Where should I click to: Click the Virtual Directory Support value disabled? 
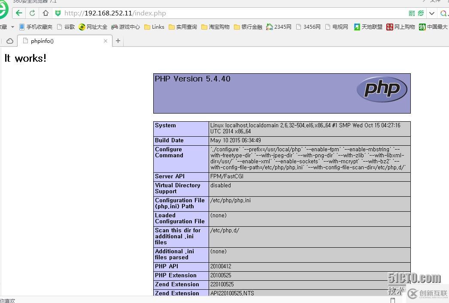[x=221, y=185]
